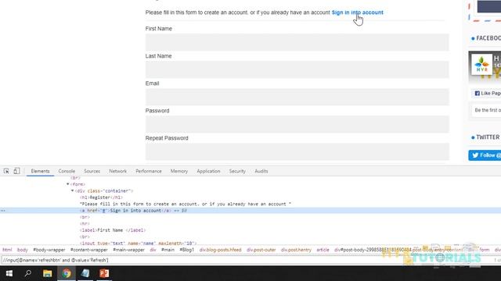Screen dimensions: 501x281
Task: Open PowerPoint from the taskbar
Action: [104, 273]
